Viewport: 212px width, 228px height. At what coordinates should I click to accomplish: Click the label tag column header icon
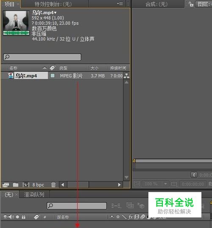[53, 68]
